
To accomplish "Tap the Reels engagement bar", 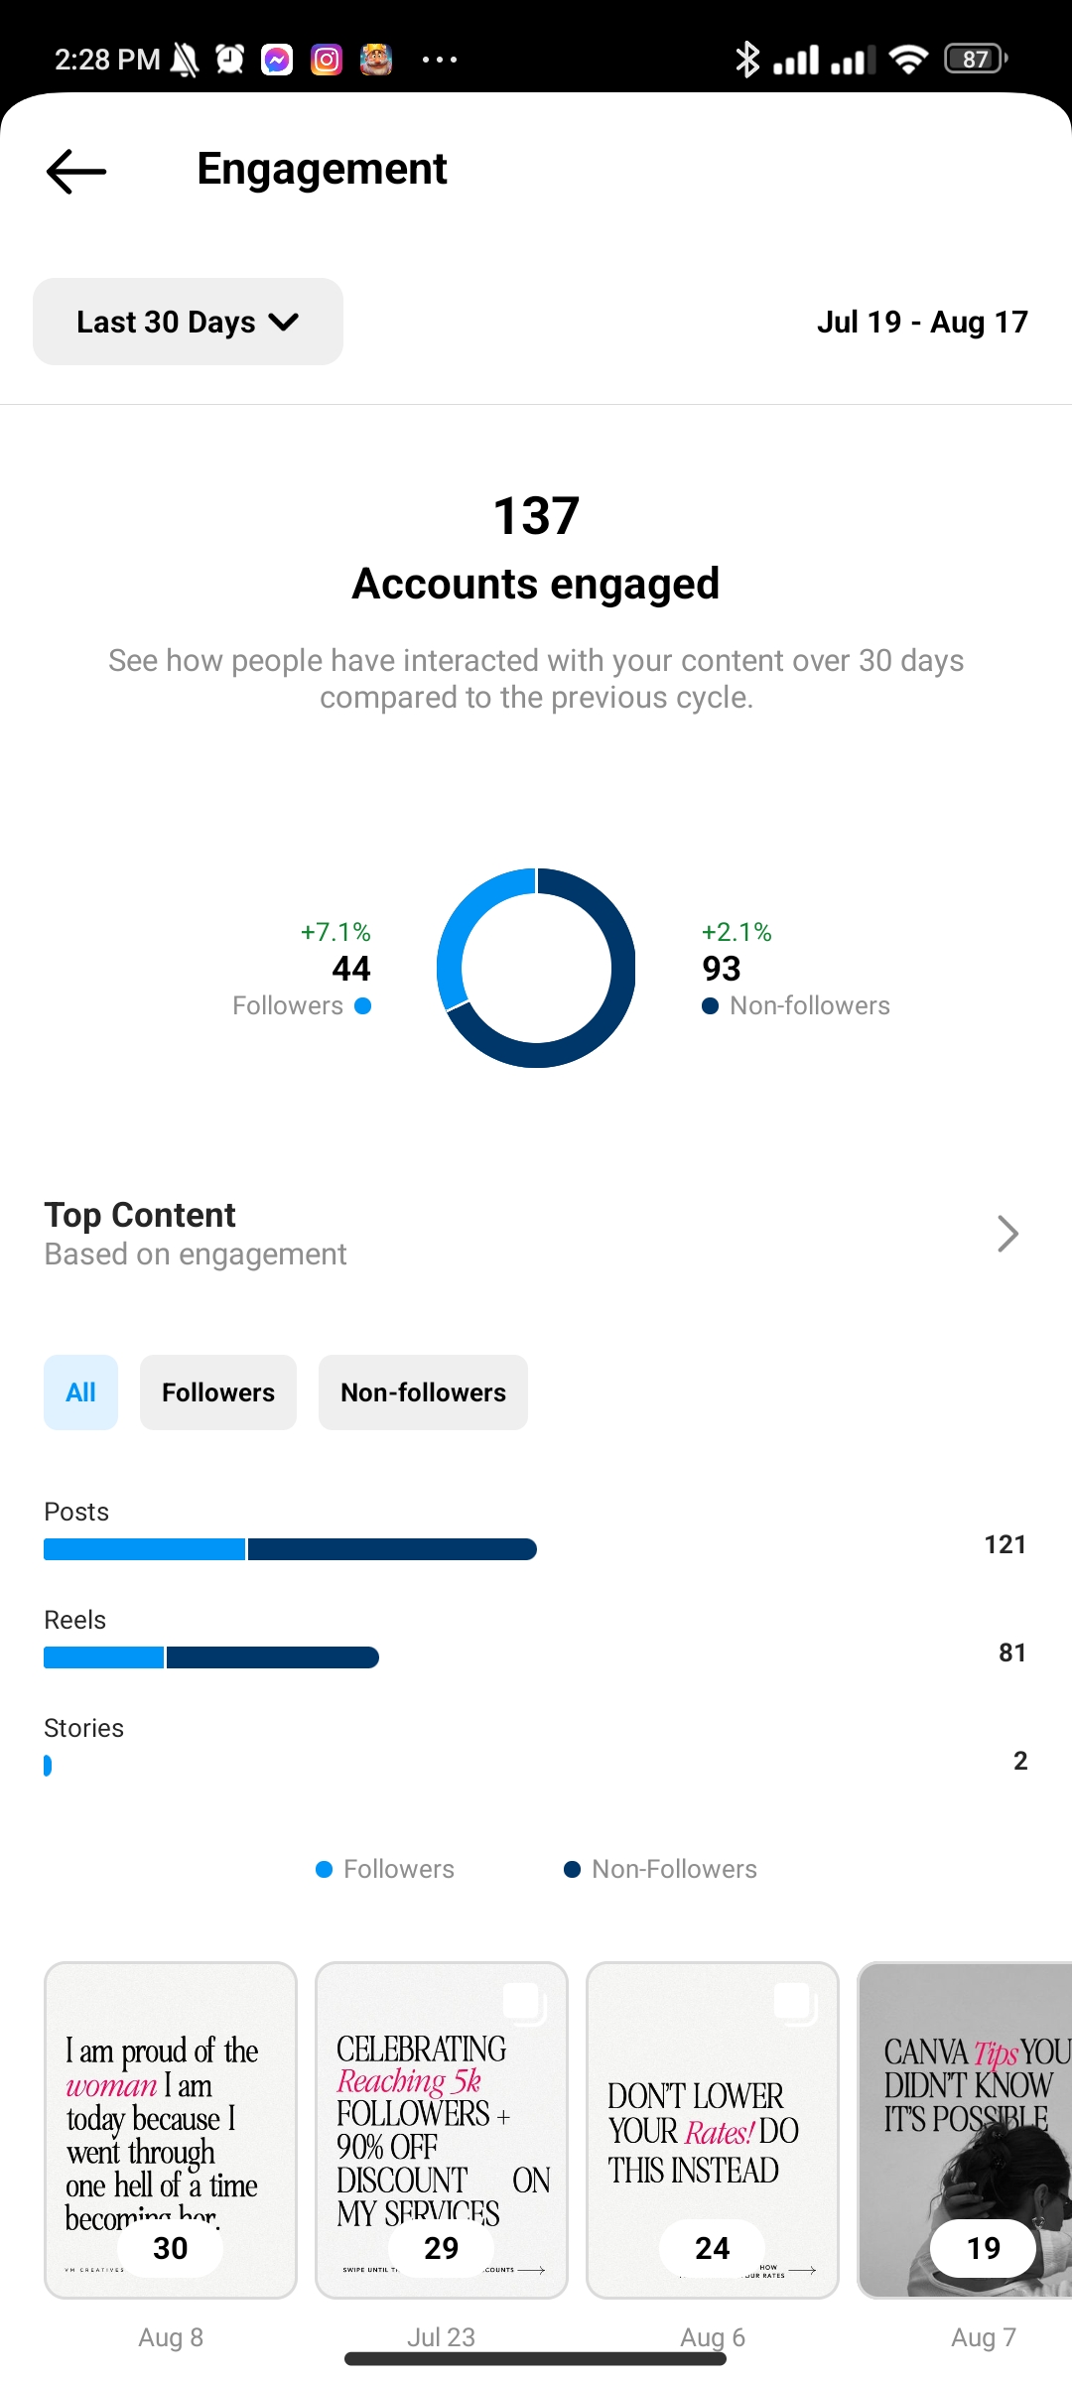I will click(210, 1657).
